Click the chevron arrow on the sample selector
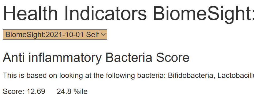This screenshot has height=103, width=254. [x=103, y=35]
